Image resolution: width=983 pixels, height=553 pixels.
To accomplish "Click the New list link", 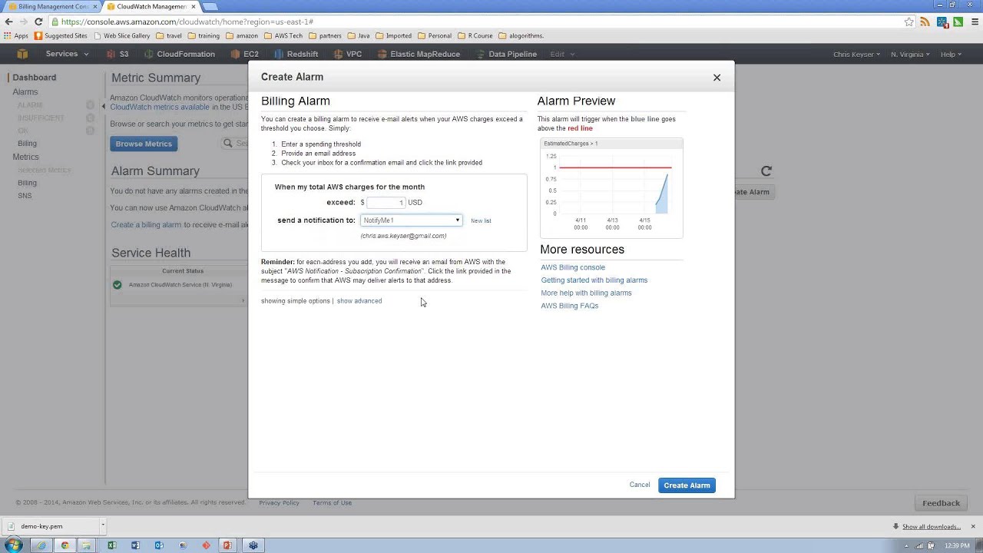I will coord(481,220).
